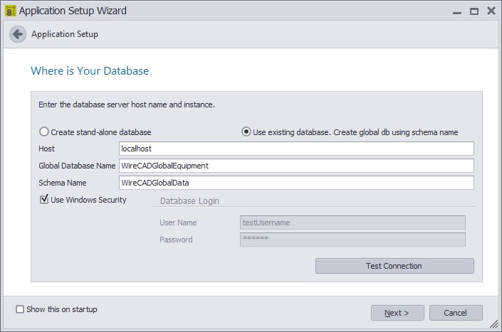Select the User Name field

tap(352, 223)
